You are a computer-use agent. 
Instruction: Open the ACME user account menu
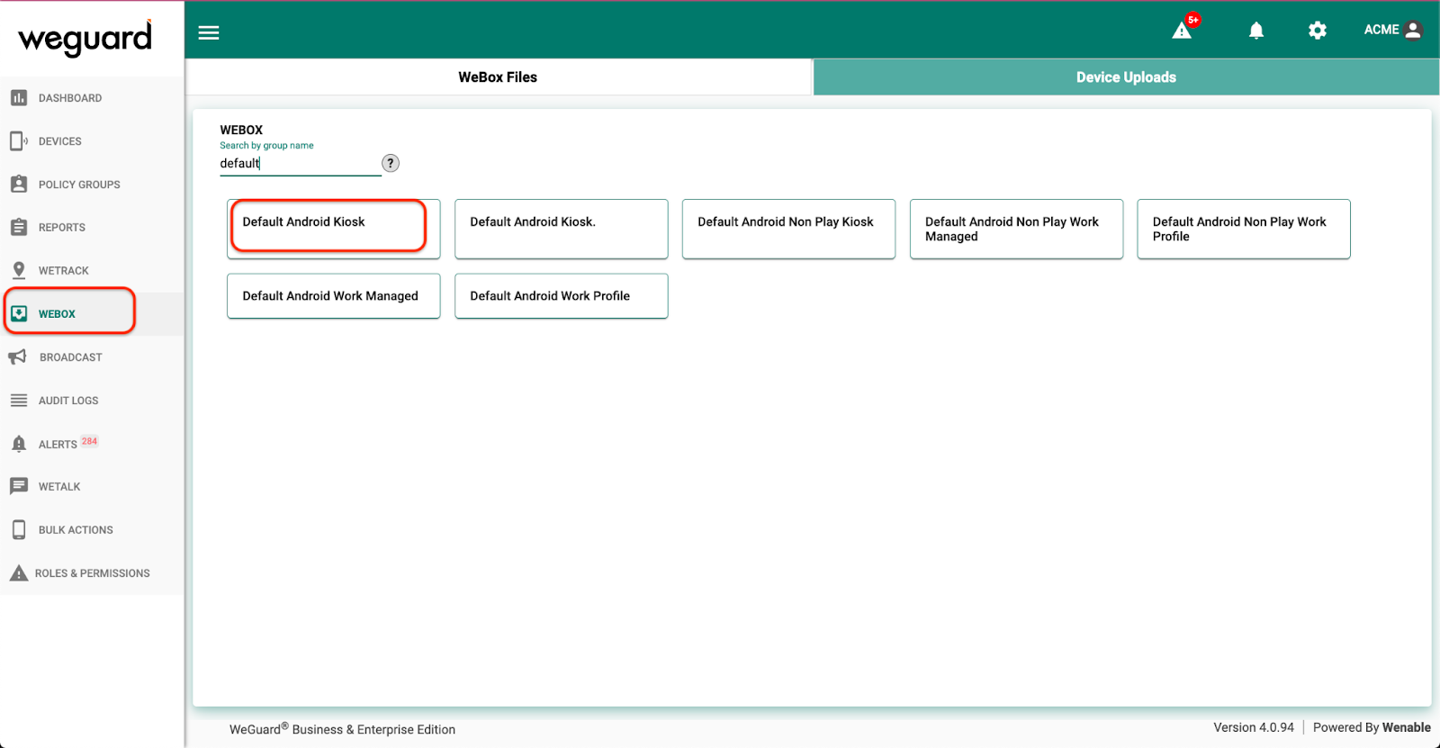(x=1392, y=30)
